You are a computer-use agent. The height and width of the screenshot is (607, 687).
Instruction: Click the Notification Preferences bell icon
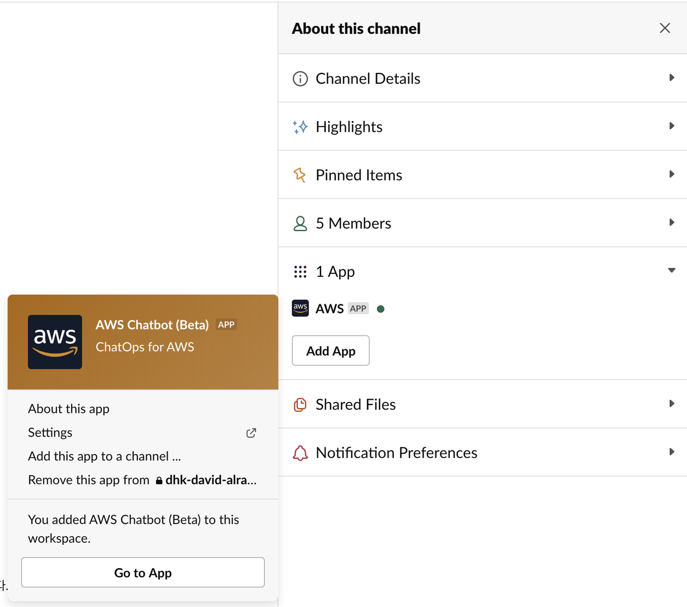[300, 453]
